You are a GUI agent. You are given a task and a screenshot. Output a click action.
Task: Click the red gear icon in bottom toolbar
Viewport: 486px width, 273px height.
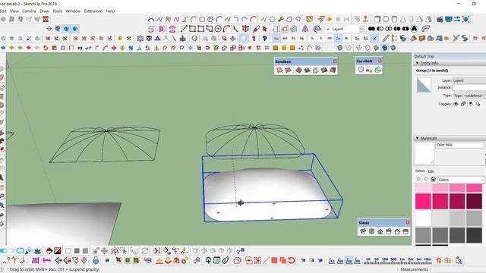439,260
